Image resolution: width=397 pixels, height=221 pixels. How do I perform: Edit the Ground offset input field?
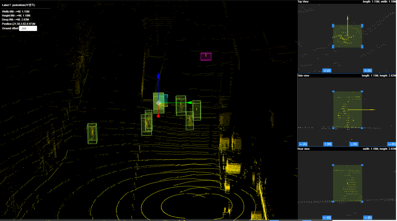28,28
